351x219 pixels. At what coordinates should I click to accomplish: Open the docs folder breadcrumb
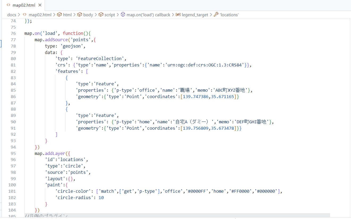click(12, 15)
